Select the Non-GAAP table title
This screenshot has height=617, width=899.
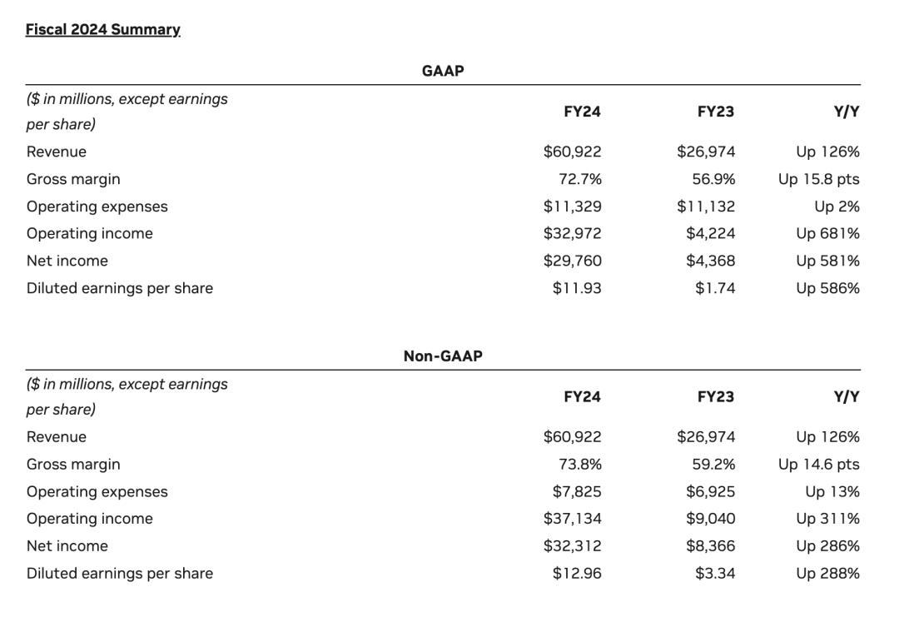(x=443, y=356)
